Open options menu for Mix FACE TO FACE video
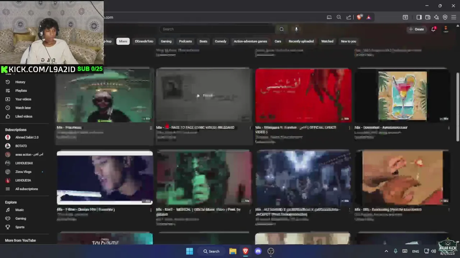Viewport: 460px width, 258px height. (x=250, y=128)
